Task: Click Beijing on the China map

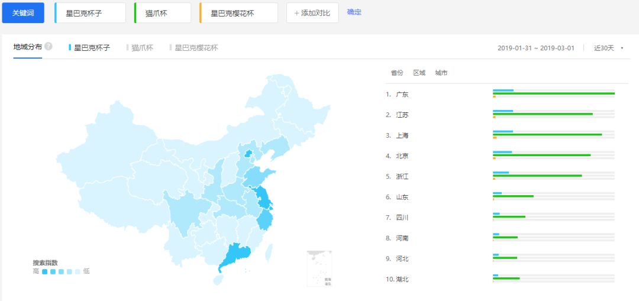Action: [x=247, y=154]
